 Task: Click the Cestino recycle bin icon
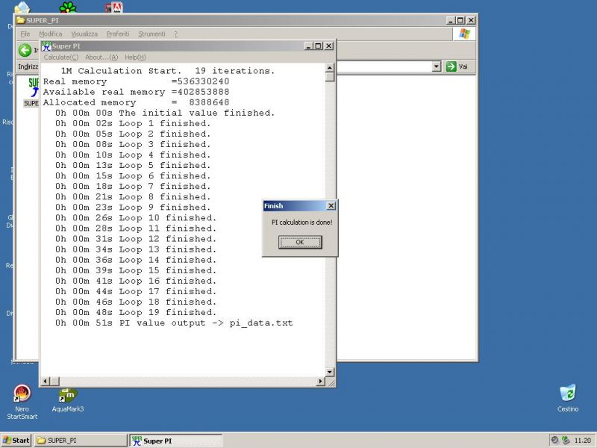pos(568,398)
